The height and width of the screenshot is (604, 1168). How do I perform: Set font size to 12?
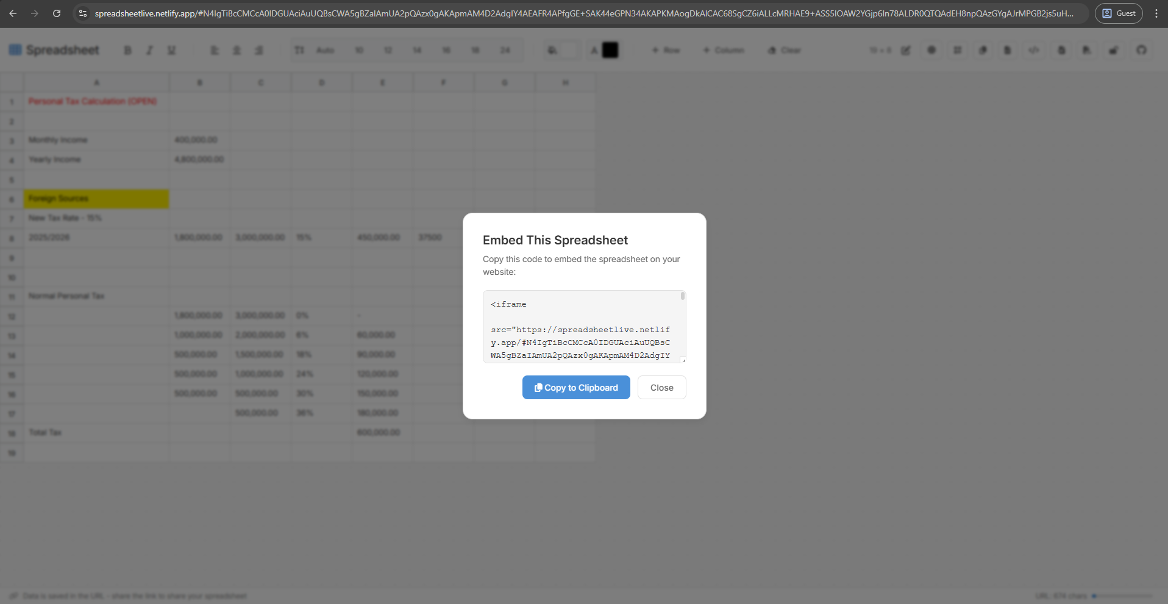click(388, 50)
